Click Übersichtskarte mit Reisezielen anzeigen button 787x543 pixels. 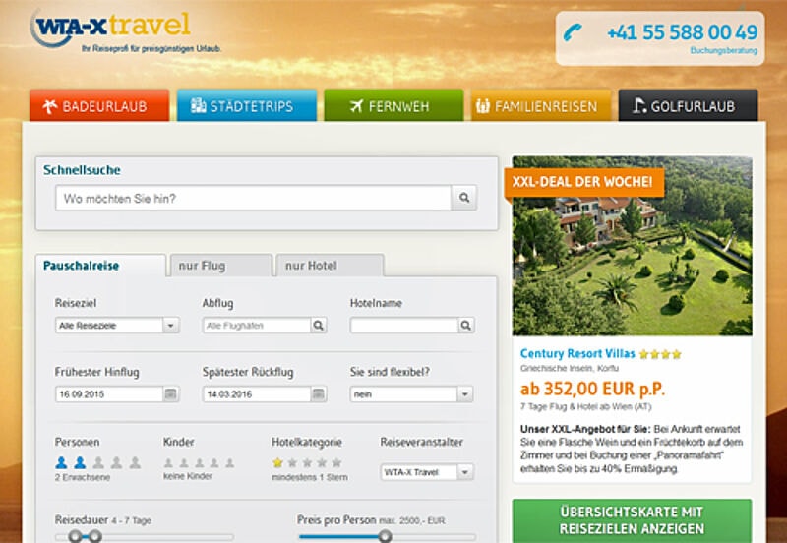[x=632, y=520]
